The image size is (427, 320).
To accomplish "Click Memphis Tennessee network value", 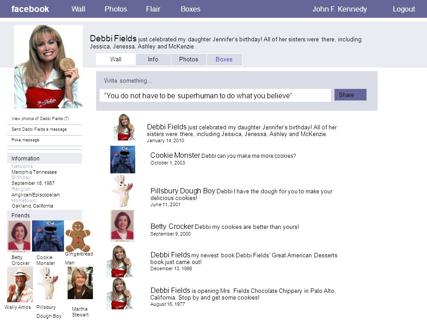I will click(34, 172).
